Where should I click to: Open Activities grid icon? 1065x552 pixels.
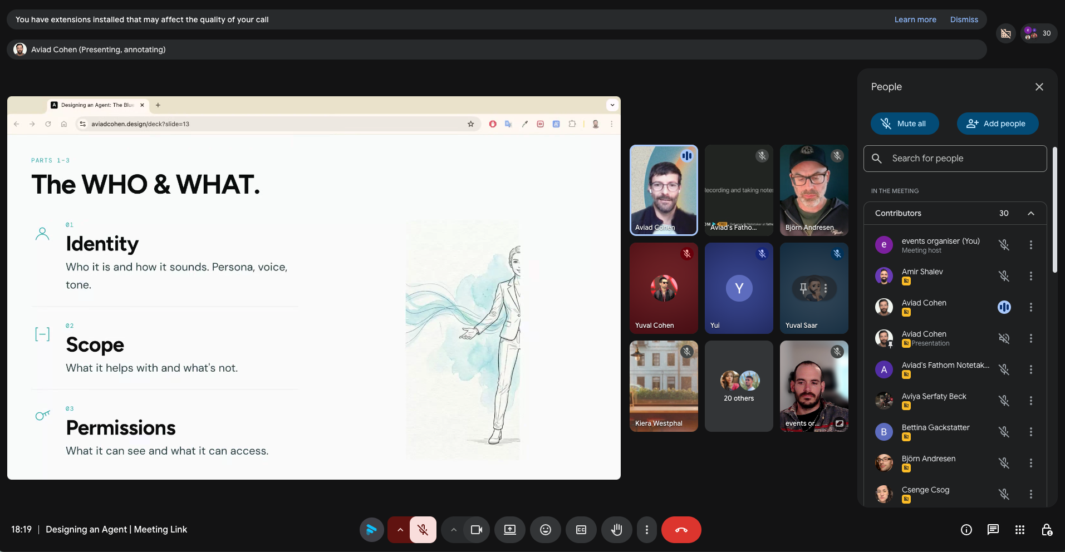coord(1020,530)
